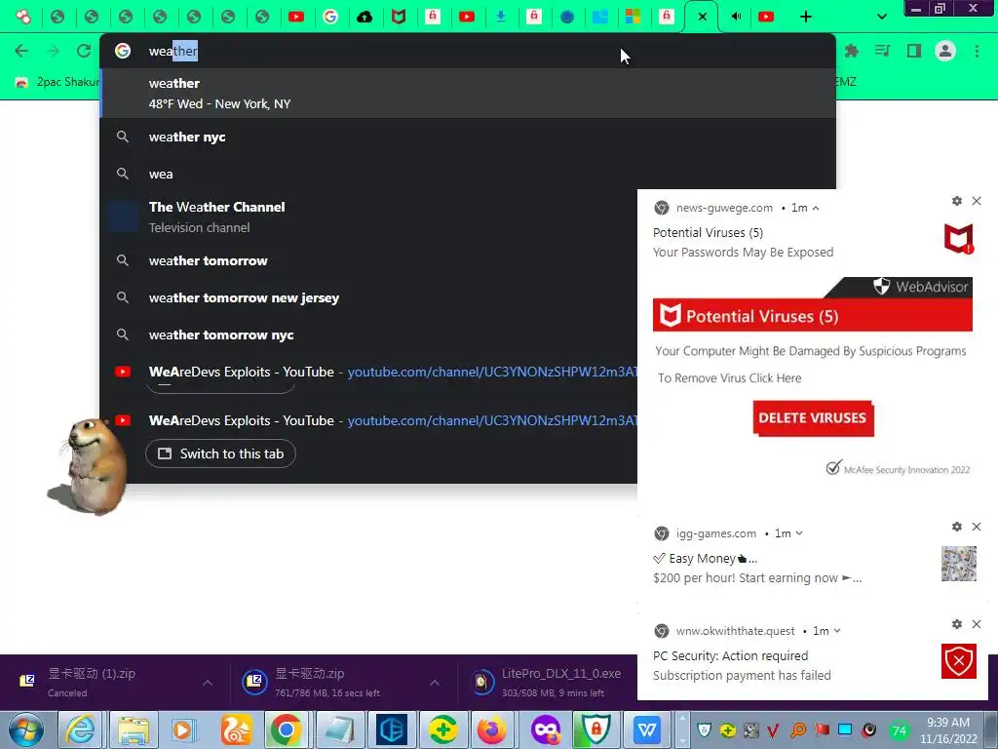
Task: Click the Chrome taskbar icon
Action: [288, 729]
